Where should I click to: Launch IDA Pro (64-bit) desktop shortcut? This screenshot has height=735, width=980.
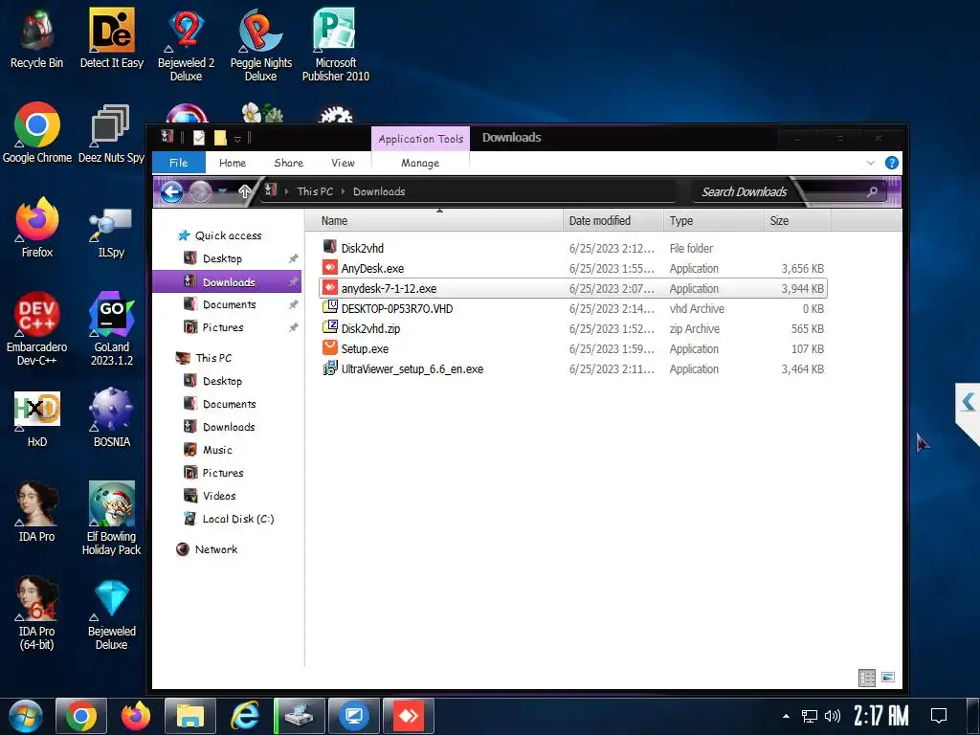(x=37, y=613)
